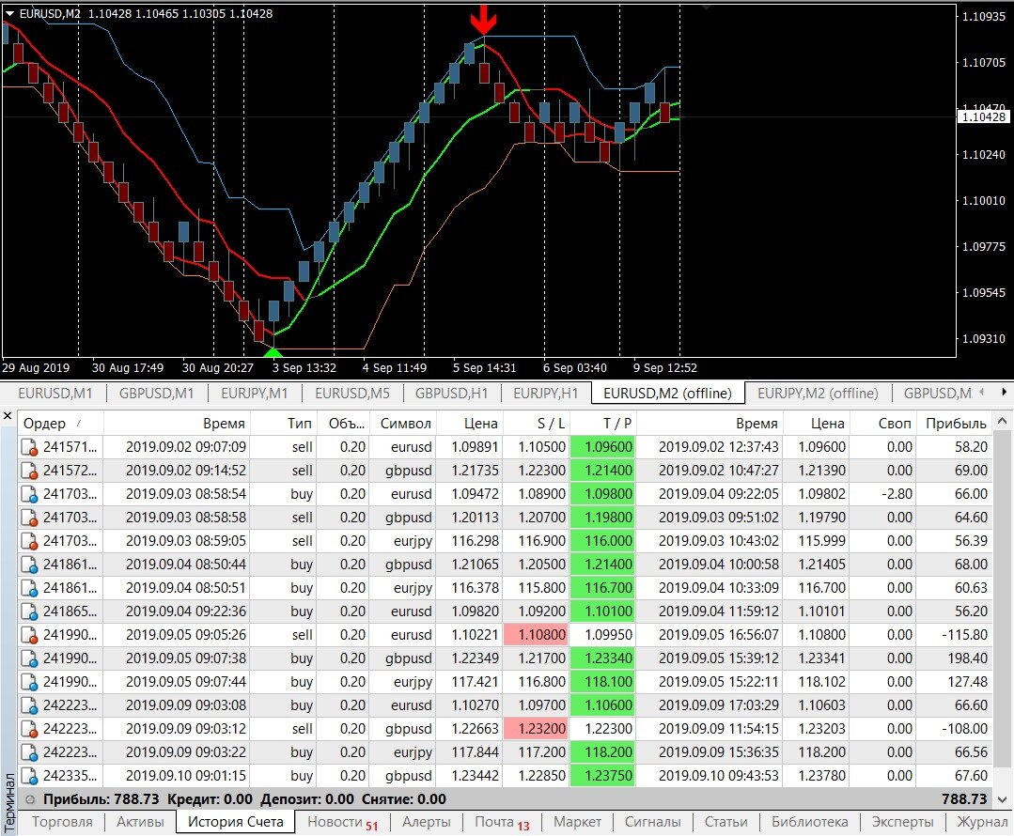This screenshot has height=836, width=1014.
Task: Click the order icon of the 2019.09.10 09:01:15 row
Action: (29, 776)
